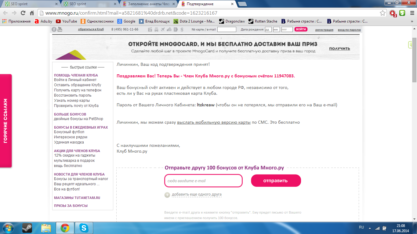The image size is (417, 234).
Task: Click the airplane icon in site header
Action: coord(162,30)
